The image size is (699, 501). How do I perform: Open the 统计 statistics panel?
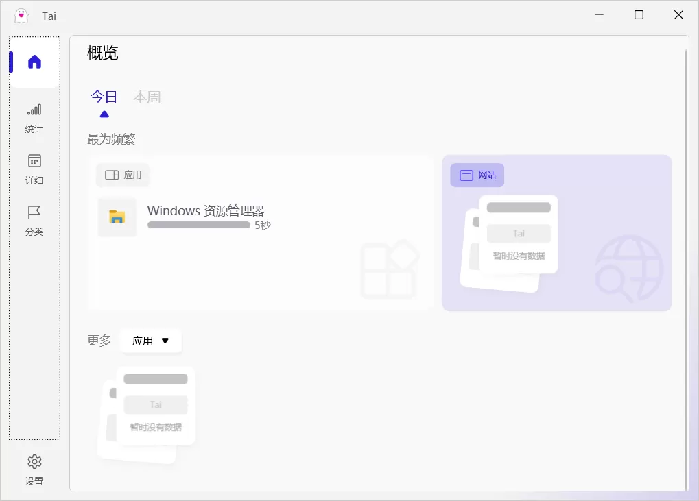pos(34,117)
